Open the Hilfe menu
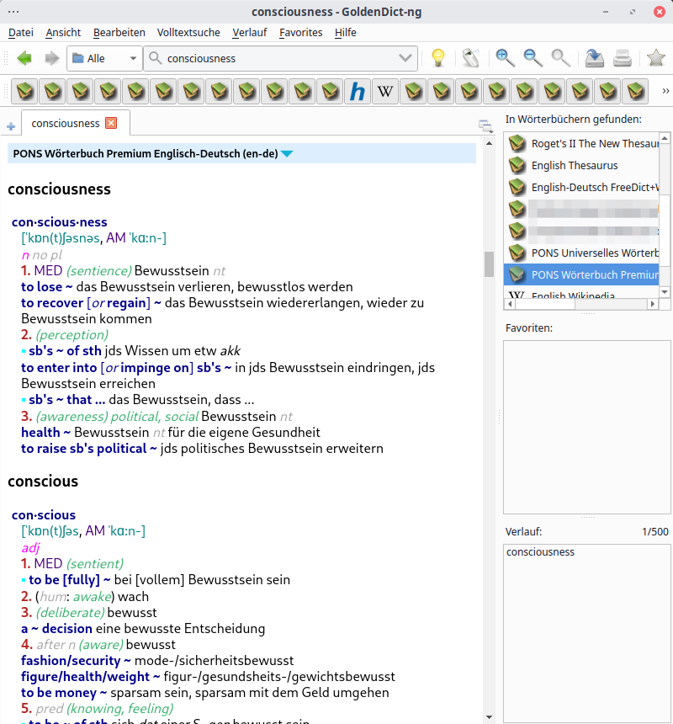 point(346,32)
